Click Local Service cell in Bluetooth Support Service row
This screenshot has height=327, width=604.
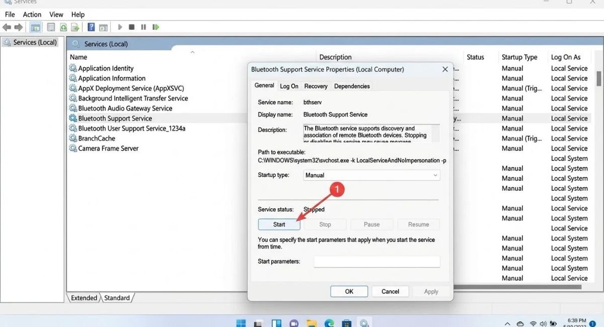[x=569, y=118]
